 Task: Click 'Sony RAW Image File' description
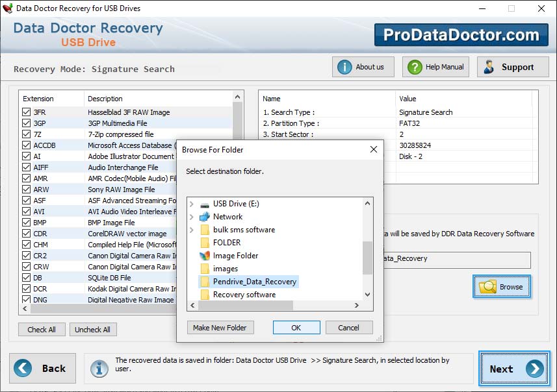pos(122,190)
